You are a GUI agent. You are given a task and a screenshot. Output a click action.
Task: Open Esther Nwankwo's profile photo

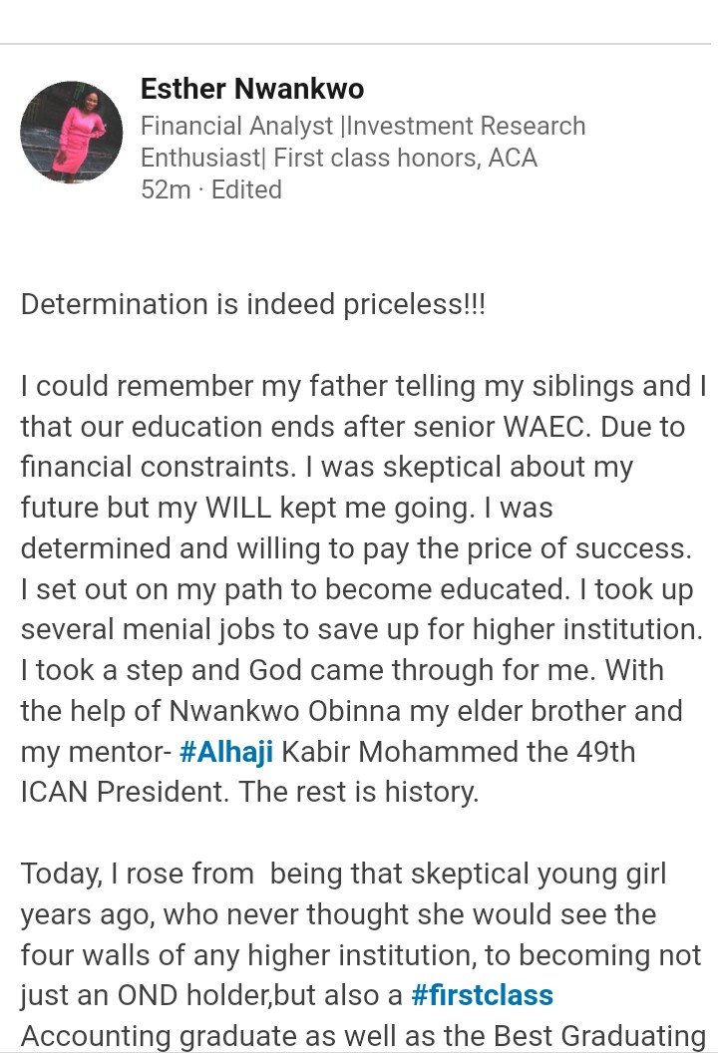coord(72,133)
